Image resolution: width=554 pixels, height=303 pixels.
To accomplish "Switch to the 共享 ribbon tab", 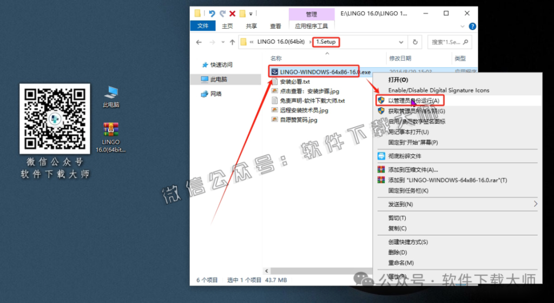I will [x=251, y=26].
